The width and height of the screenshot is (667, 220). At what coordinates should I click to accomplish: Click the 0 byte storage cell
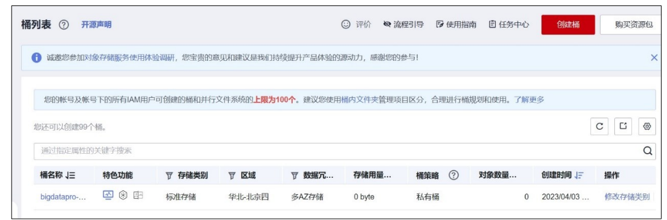coord(363,196)
